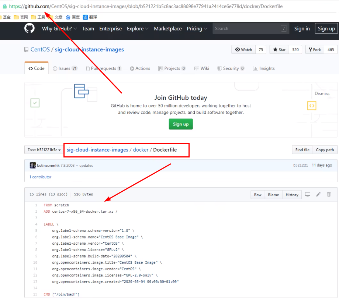Switch to the Projects tab
Image resolution: width=339 pixels, height=305 pixels.
(172, 68)
